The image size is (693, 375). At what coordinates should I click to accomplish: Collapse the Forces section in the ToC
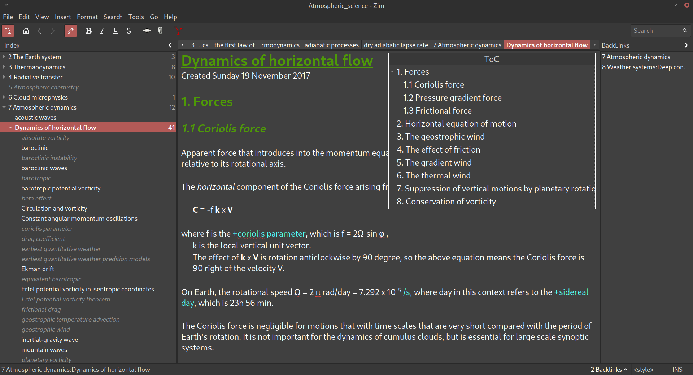click(393, 72)
